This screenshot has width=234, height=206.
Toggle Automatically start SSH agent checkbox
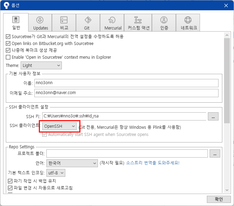(44, 135)
